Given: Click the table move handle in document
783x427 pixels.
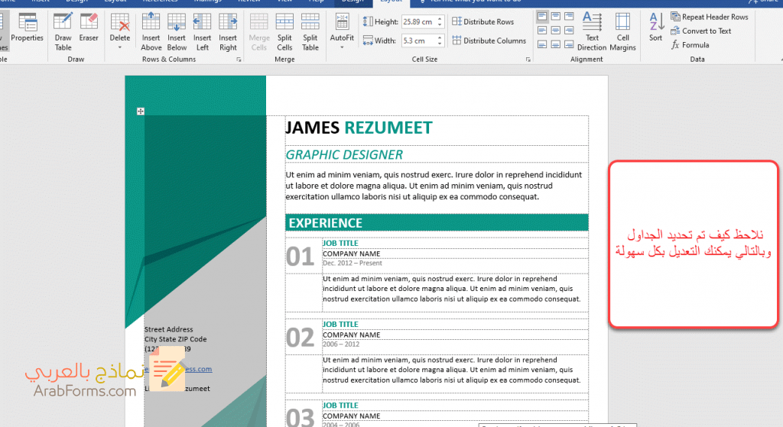Looking at the screenshot, I should point(141,112).
